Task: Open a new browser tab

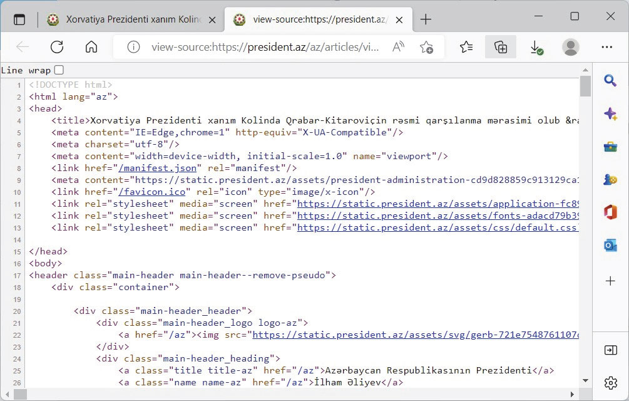Action: click(426, 19)
